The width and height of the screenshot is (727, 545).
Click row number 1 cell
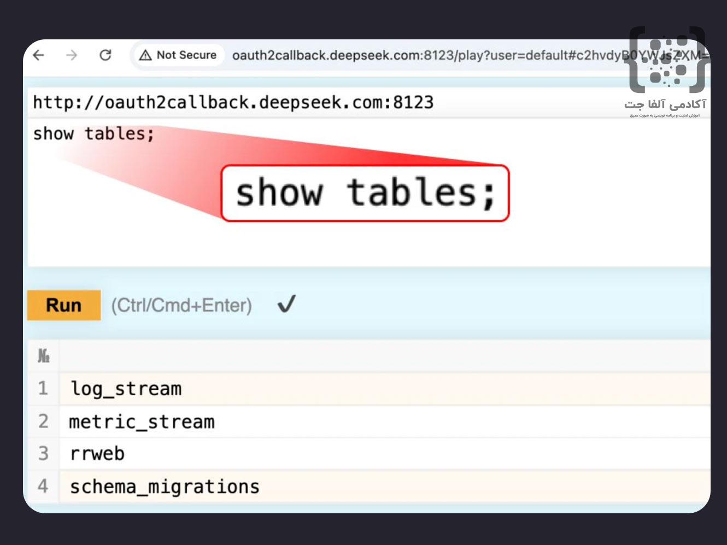coord(43,389)
